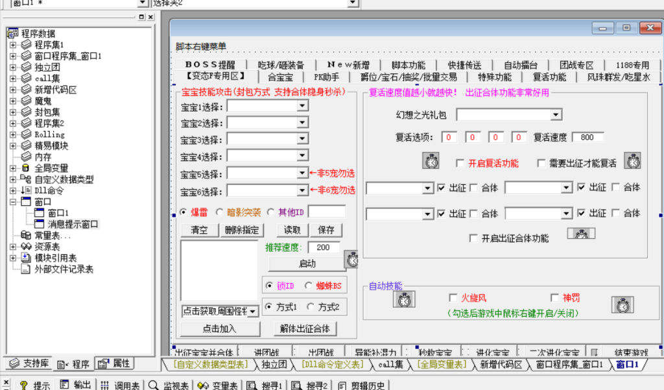This screenshot has width=664, height=390.
Task: Click the clock timer right of 神罚
Action: (x=623, y=305)
